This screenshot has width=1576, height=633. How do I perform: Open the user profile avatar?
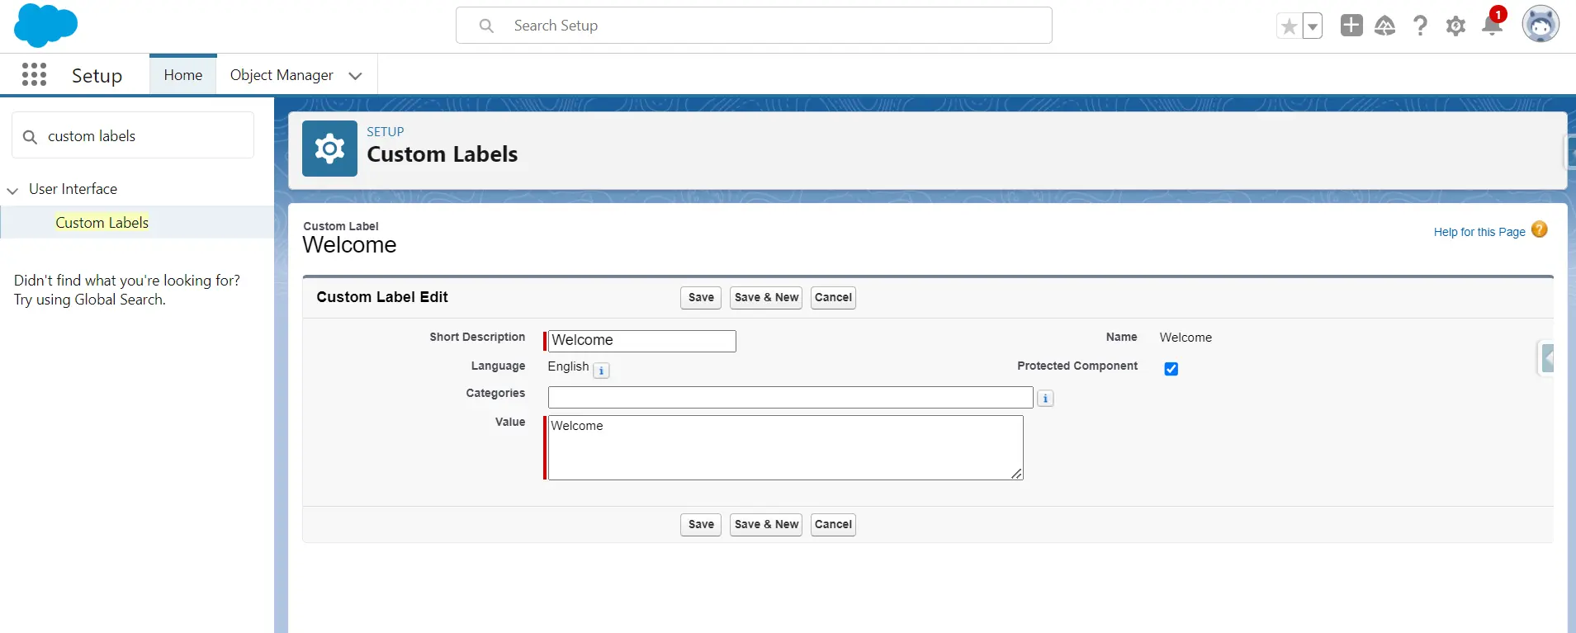[x=1540, y=25]
